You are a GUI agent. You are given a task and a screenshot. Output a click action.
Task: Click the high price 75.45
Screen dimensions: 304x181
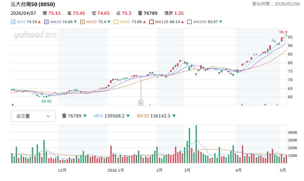pos(79,13)
